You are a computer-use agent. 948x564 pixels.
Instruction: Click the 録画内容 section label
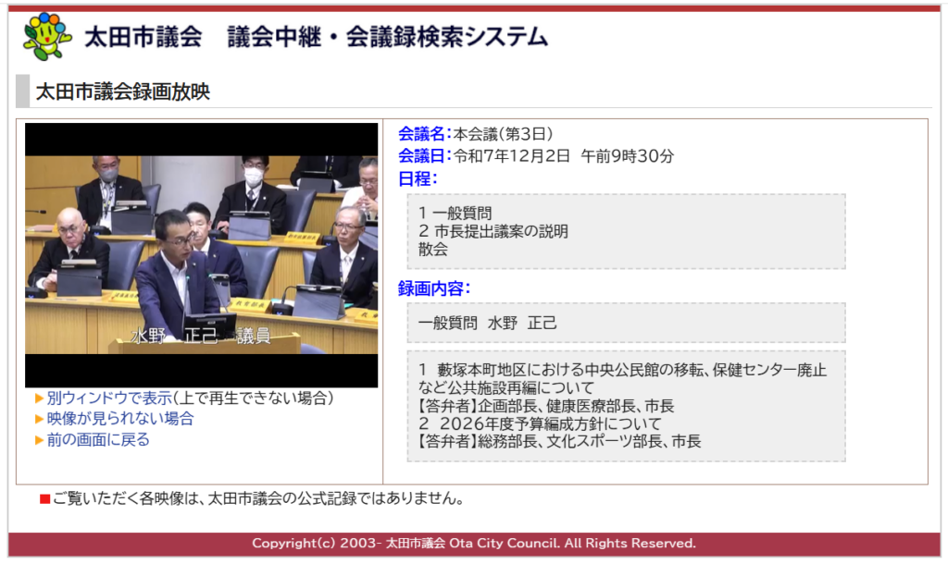click(434, 288)
